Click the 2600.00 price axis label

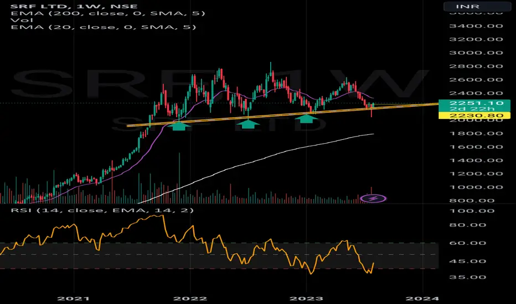click(476, 80)
